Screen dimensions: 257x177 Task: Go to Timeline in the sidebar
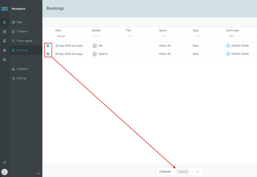coord(22,31)
